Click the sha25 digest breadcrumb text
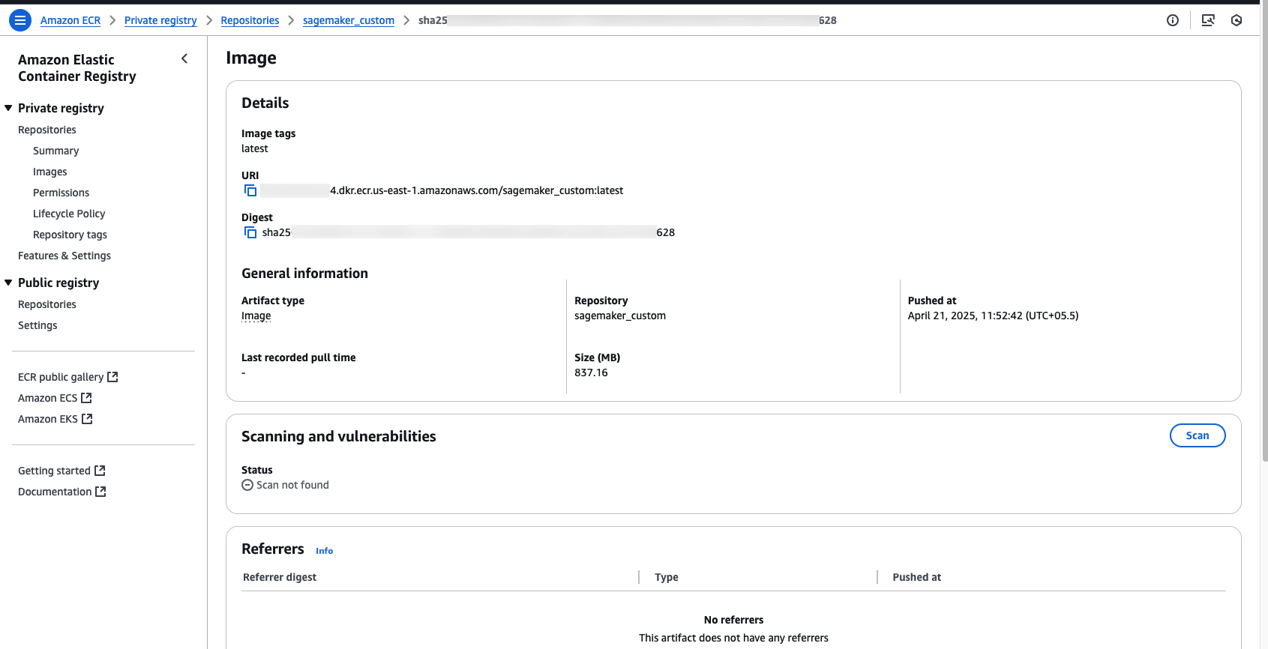1268x649 pixels. click(x=628, y=20)
